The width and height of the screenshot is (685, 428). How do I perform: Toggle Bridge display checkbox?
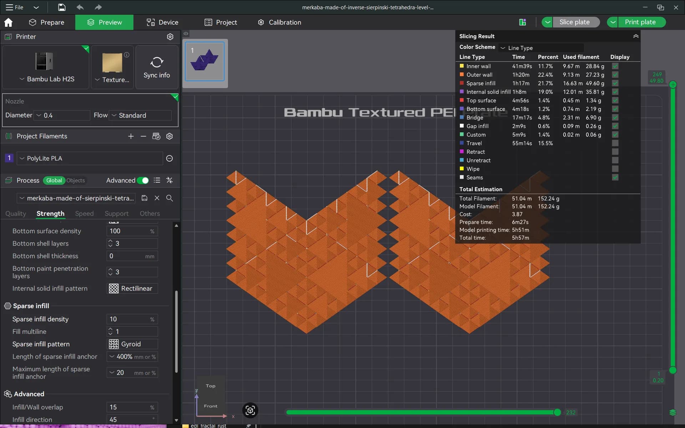(x=615, y=118)
